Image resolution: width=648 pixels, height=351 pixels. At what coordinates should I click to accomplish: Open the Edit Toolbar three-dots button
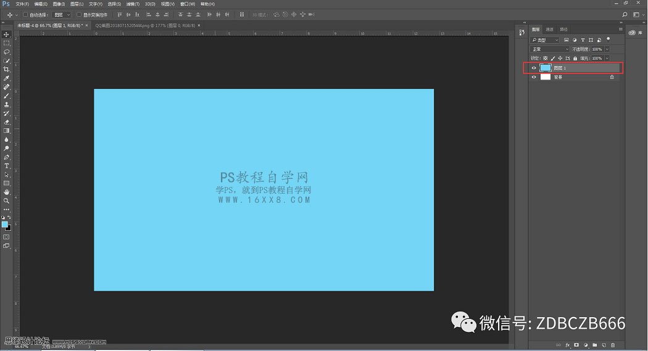6,209
